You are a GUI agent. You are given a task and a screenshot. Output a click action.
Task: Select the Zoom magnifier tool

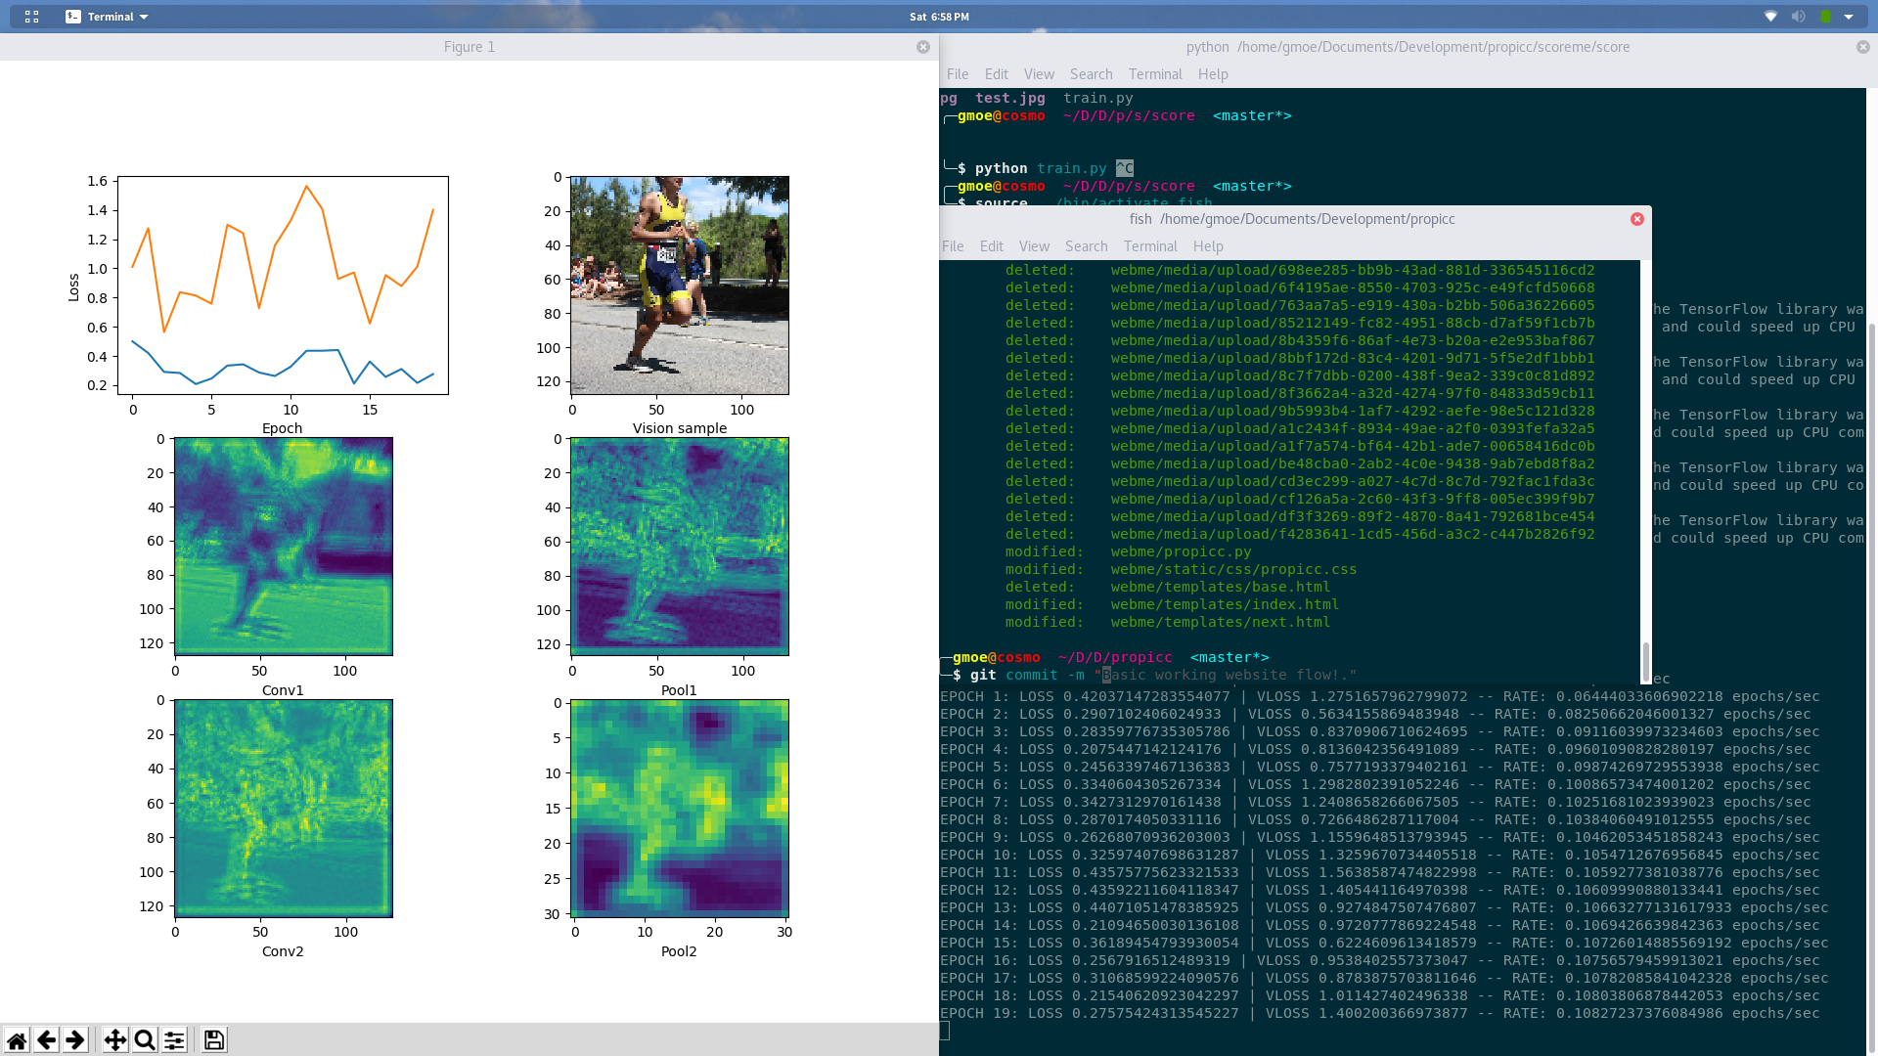(145, 1040)
